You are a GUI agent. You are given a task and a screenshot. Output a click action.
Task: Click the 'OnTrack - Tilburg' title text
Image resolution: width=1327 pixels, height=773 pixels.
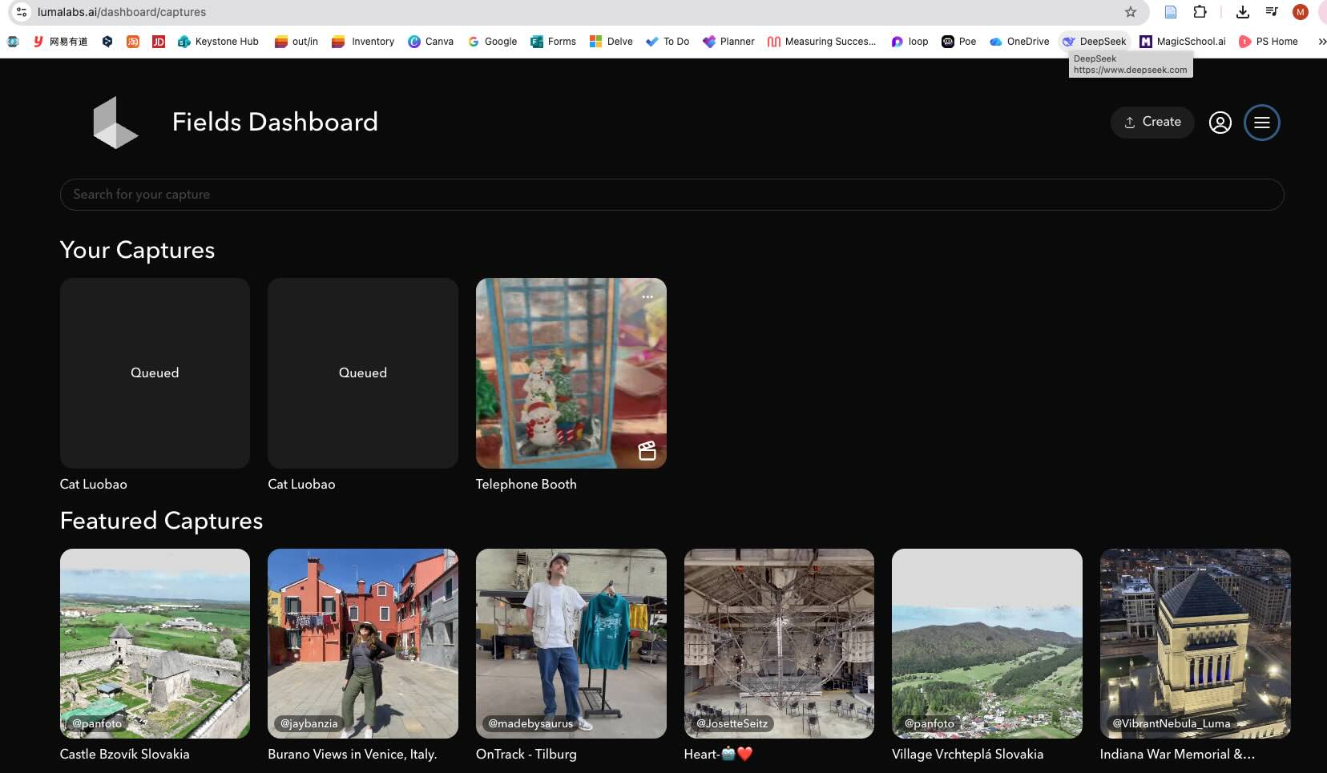tap(526, 754)
